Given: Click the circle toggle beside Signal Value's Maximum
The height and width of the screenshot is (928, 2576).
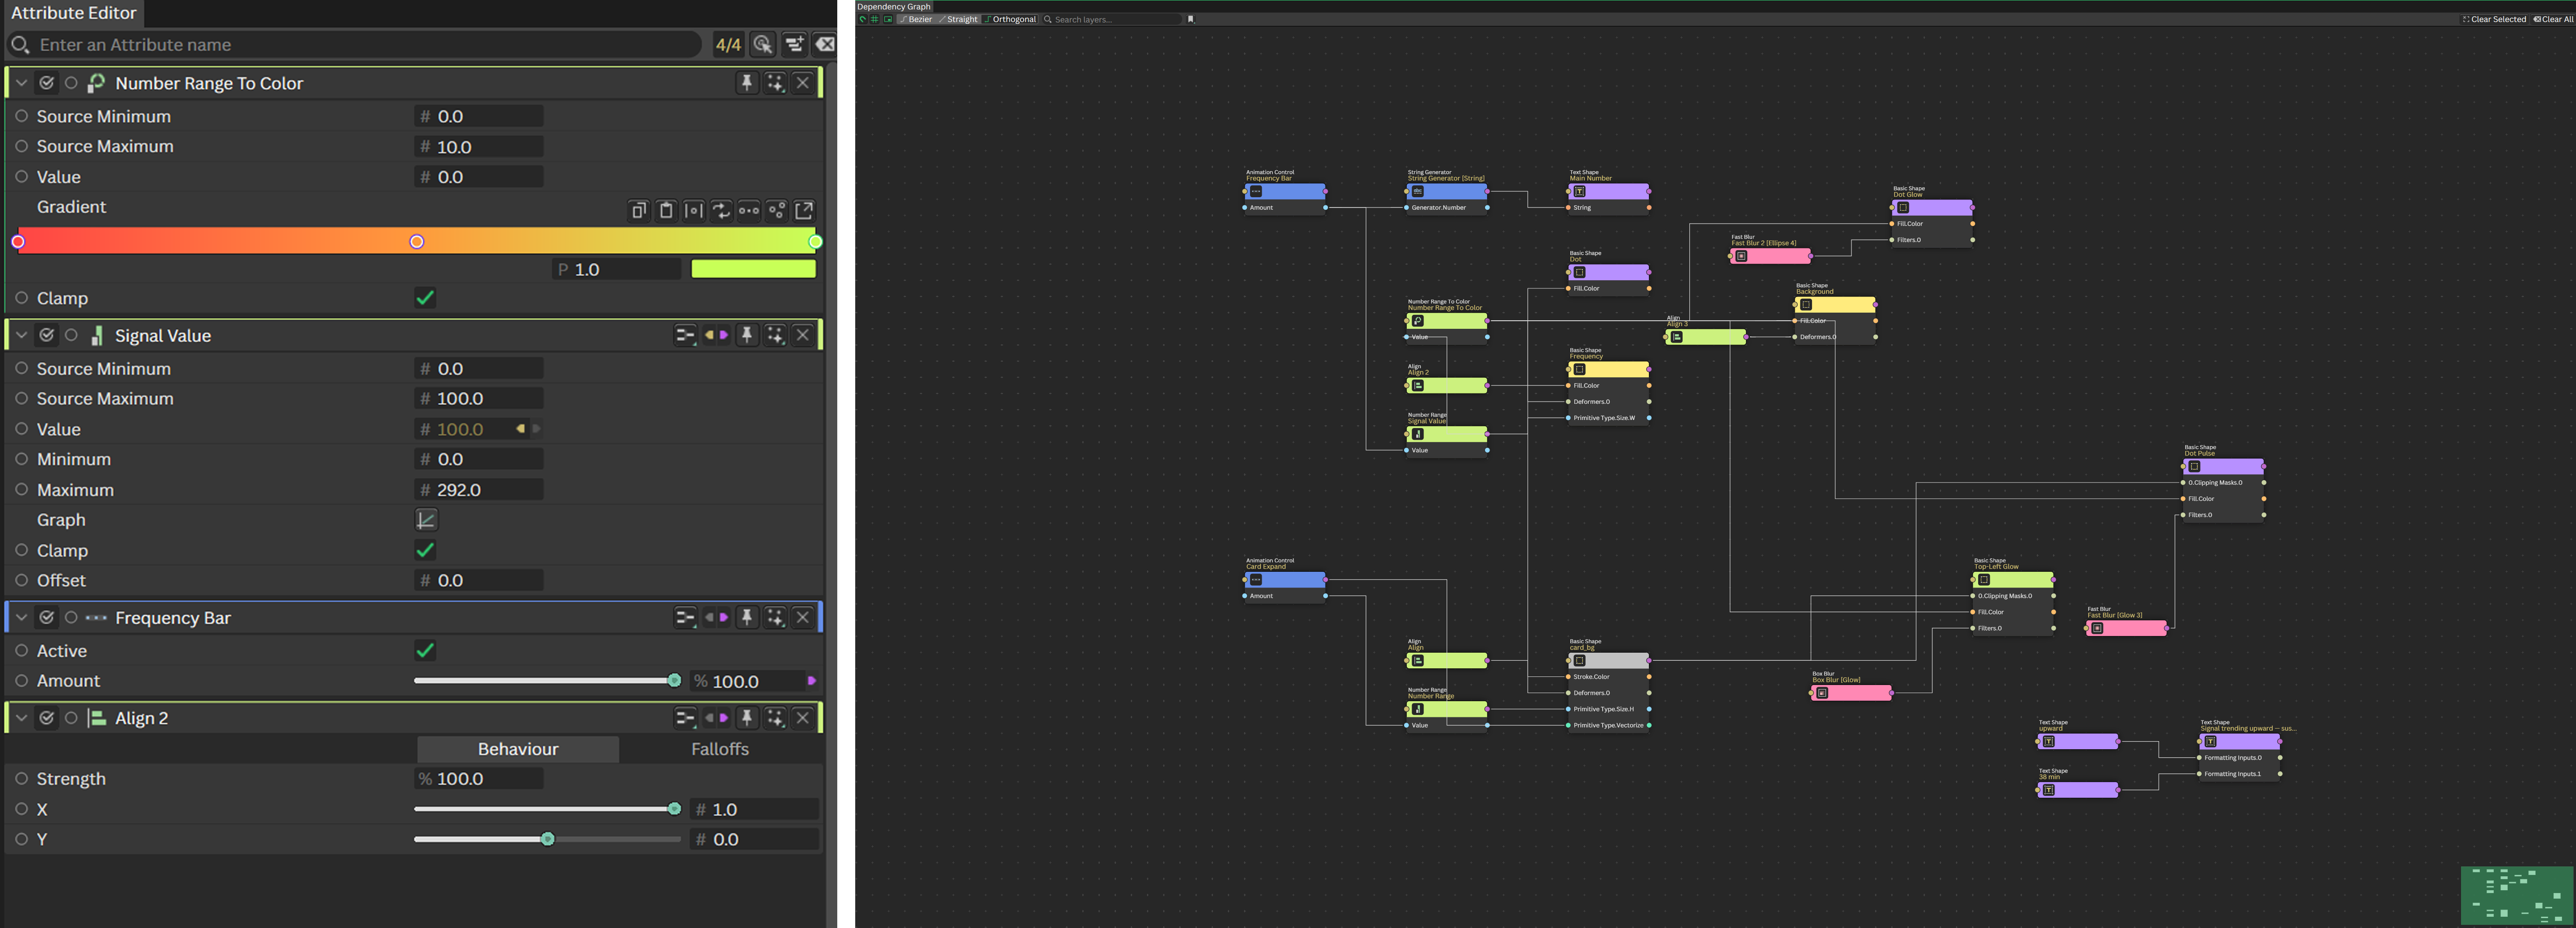Looking at the screenshot, I should tap(21, 489).
